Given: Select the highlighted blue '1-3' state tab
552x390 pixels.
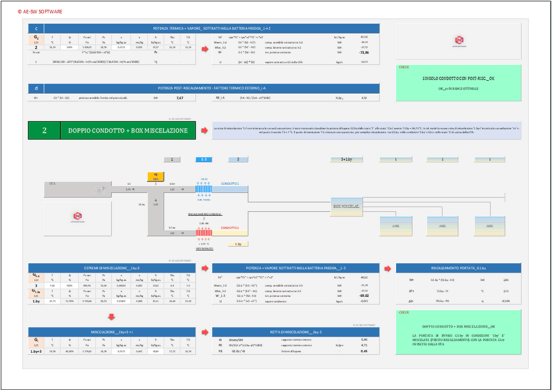Looking at the screenshot, I should 204,159.
